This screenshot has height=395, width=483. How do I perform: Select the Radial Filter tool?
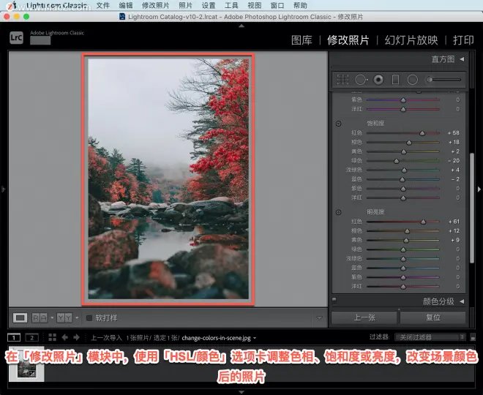[x=413, y=80]
